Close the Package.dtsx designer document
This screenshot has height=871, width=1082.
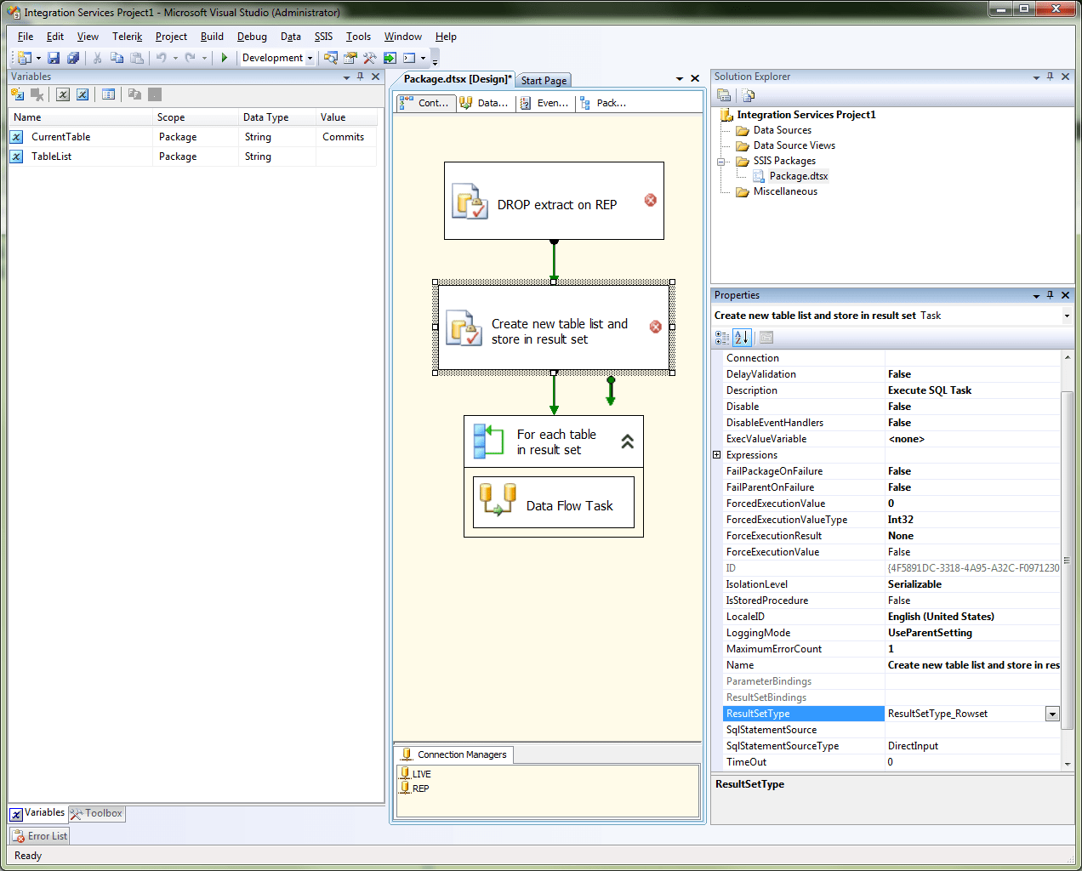click(x=695, y=78)
